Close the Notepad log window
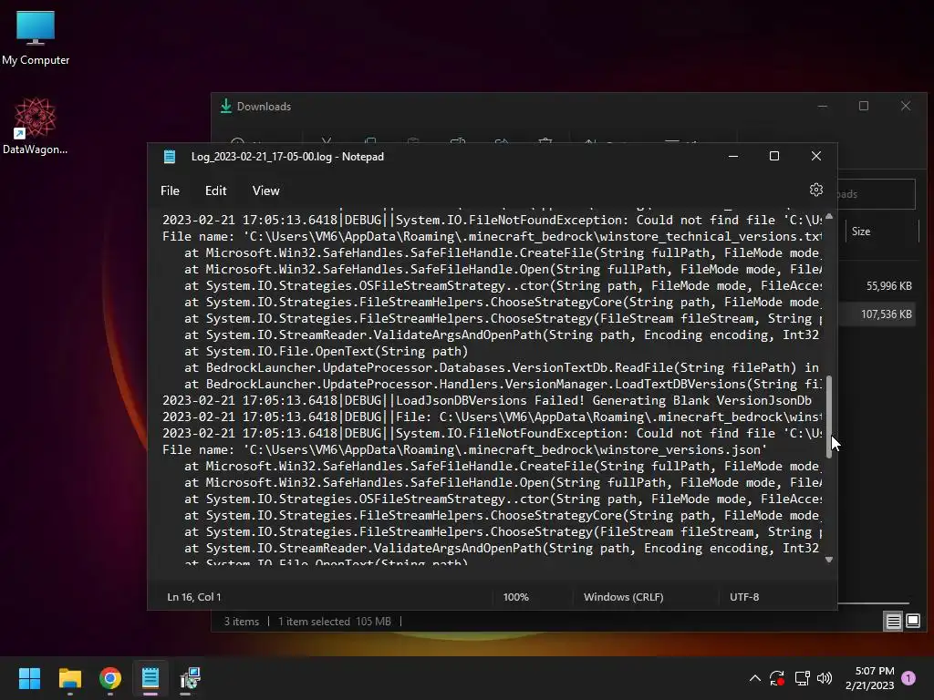The image size is (934, 700). pyautogui.click(x=816, y=156)
